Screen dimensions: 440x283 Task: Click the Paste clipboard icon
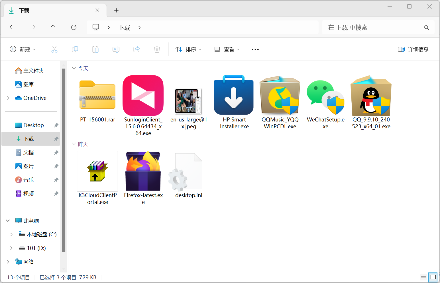pyautogui.click(x=95, y=49)
